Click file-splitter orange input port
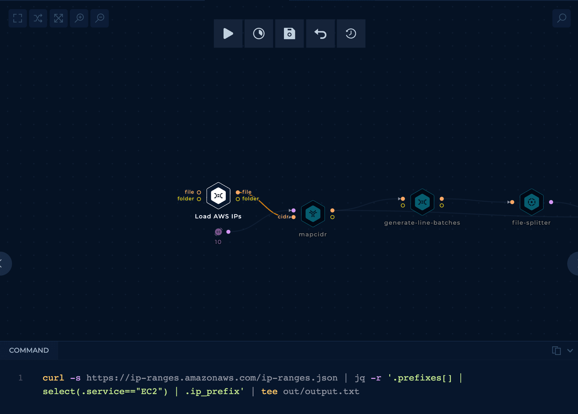The width and height of the screenshot is (578, 414). (x=512, y=202)
